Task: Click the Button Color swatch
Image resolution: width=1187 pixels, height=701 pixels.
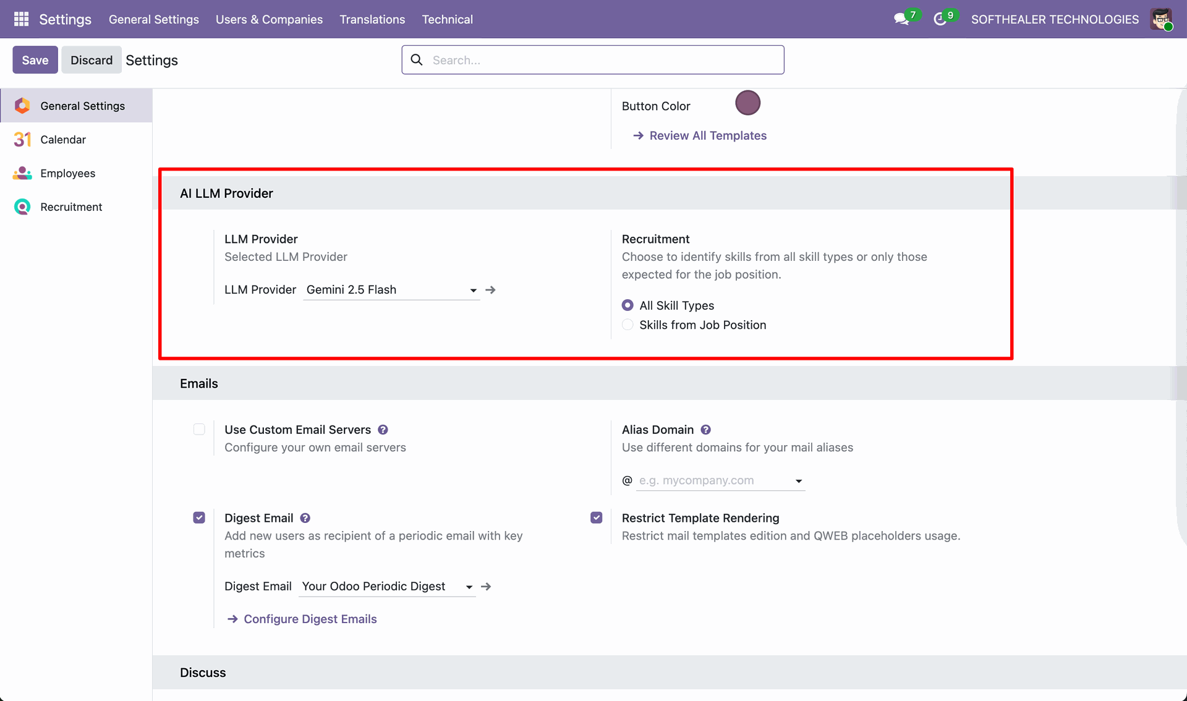Action: coord(747,103)
